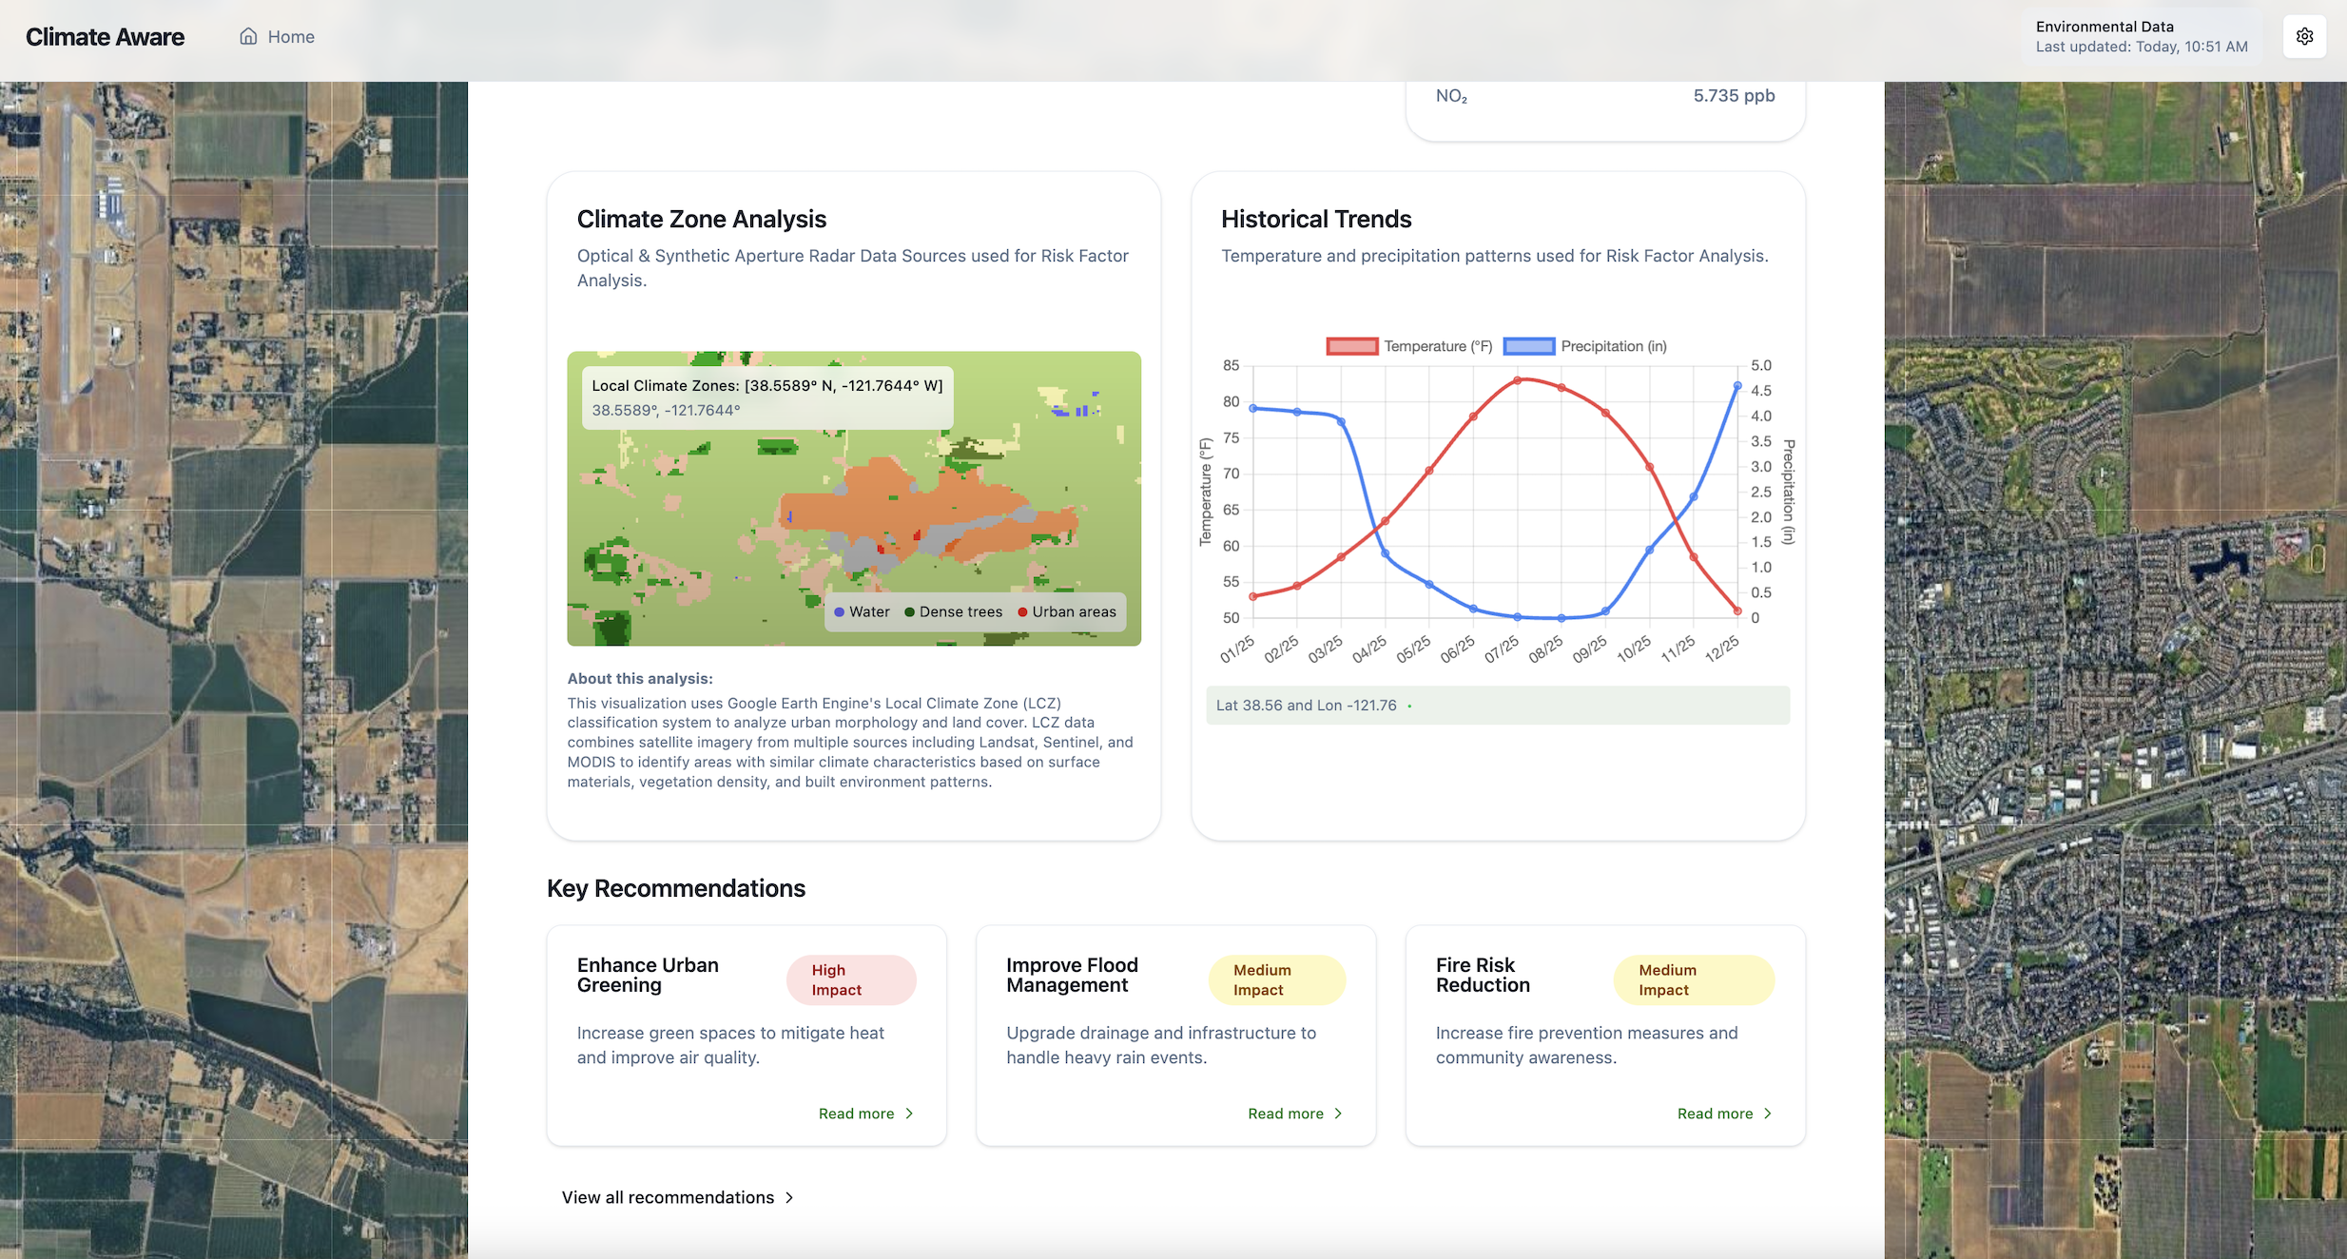The height and width of the screenshot is (1259, 2347).
Task: Toggle Precipitation legend in chart
Action: (x=1528, y=346)
